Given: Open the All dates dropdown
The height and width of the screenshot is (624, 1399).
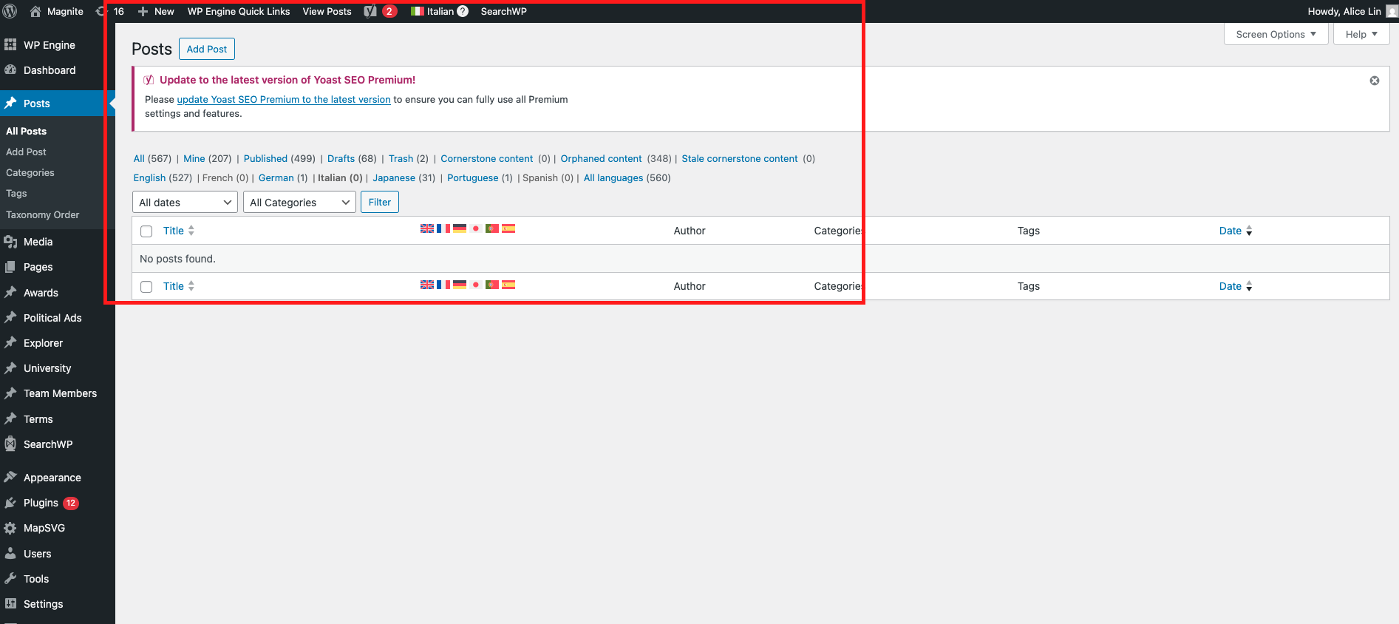Looking at the screenshot, I should click(185, 203).
